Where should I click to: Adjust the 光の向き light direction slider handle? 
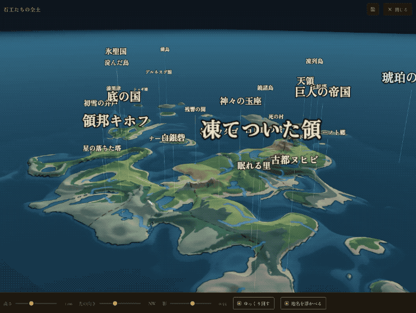pyautogui.click(x=115, y=303)
